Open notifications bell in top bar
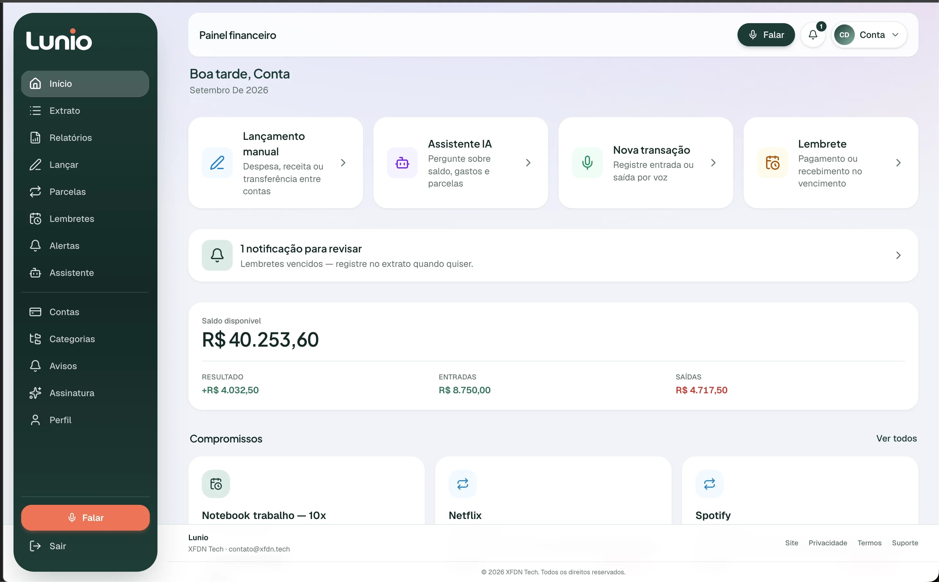This screenshot has height=582, width=939. coord(813,35)
